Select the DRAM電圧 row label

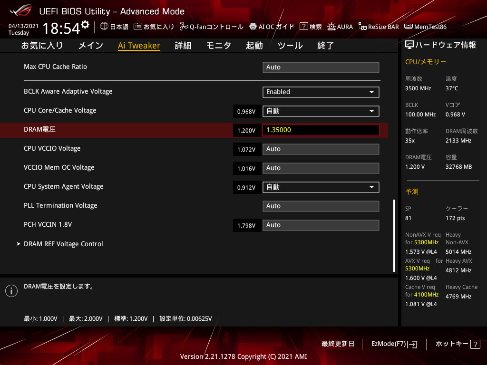click(39, 129)
